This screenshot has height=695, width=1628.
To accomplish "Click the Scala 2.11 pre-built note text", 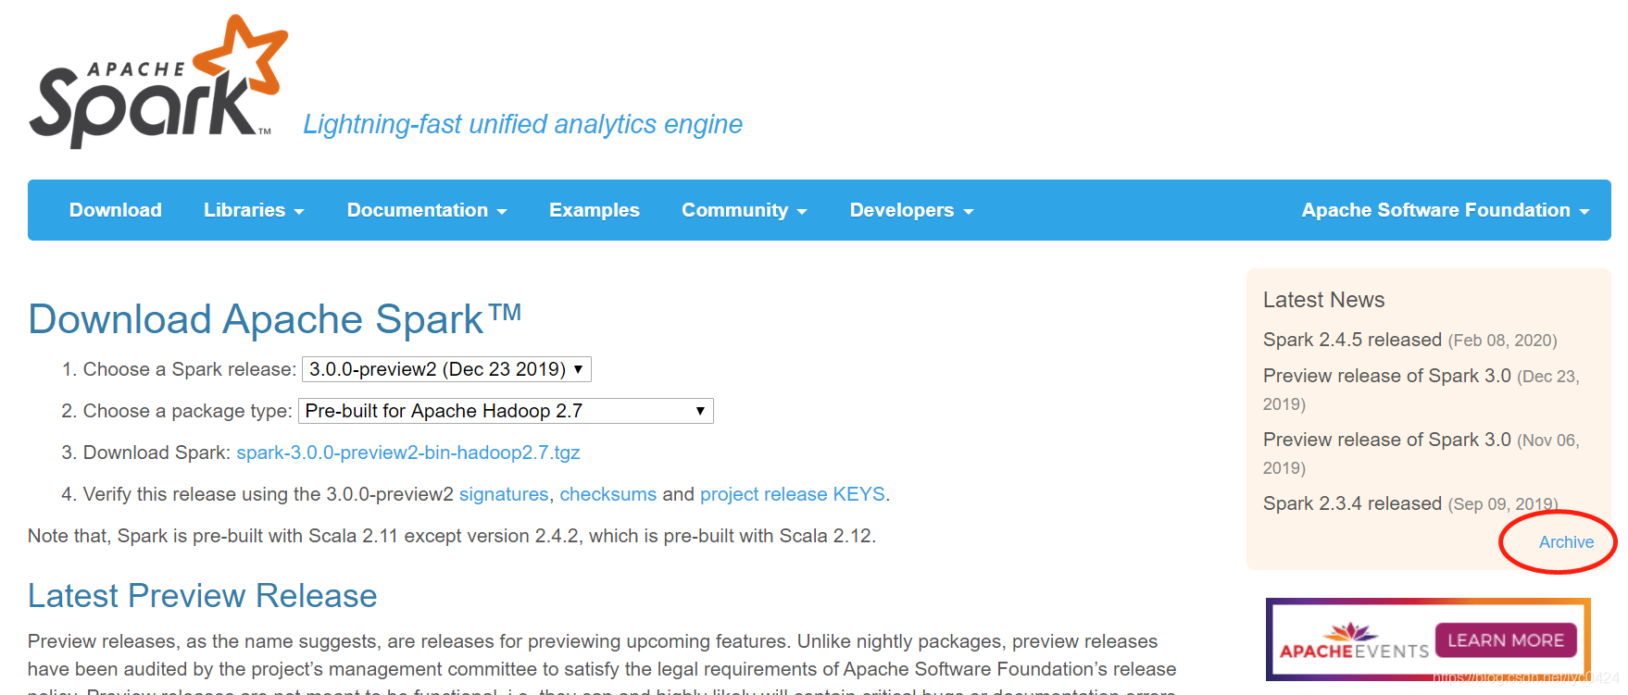I will [452, 536].
